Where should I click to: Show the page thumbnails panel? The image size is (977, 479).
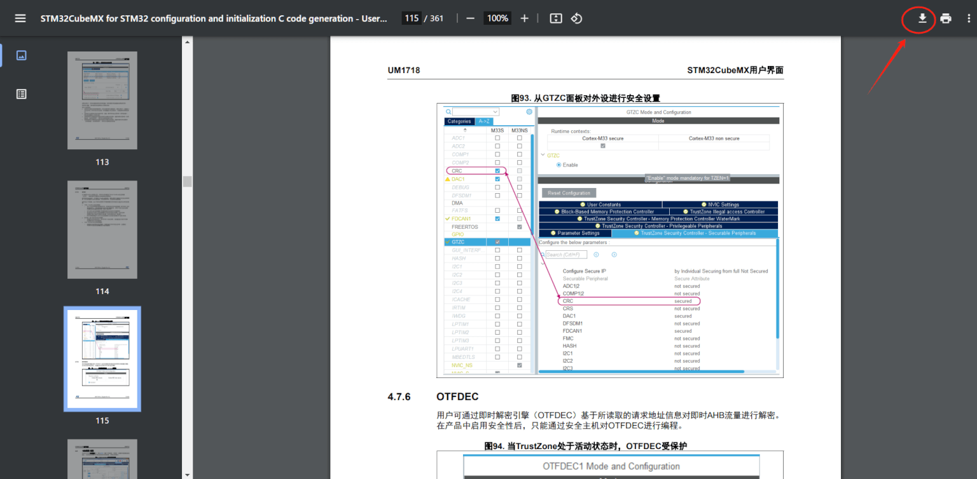[x=21, y=55]
